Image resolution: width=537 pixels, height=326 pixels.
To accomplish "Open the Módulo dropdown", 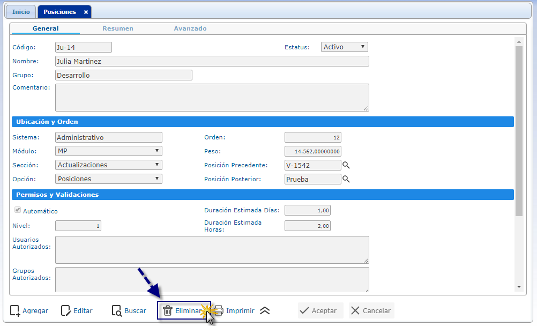I will [x=108, y=151].
